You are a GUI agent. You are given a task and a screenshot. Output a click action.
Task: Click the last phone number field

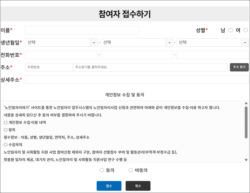(x=212, y=55)
